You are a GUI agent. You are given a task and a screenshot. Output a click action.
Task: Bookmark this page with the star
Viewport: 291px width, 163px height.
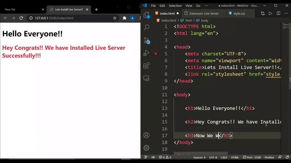coord(115,18)
